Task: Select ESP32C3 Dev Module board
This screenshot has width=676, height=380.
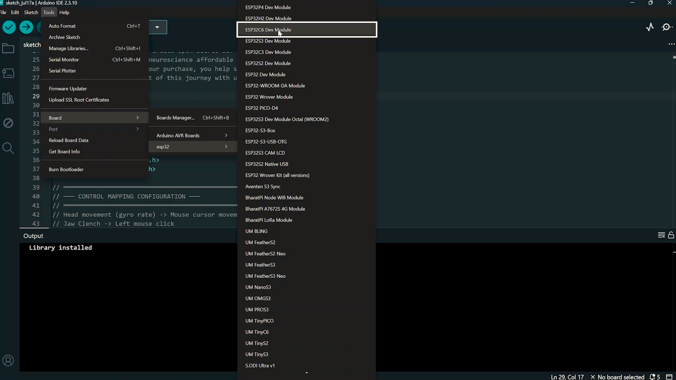Action: (307, 52)
